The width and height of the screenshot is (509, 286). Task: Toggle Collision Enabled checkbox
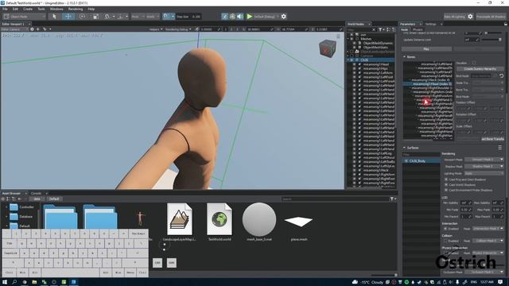tap(445, 241)
